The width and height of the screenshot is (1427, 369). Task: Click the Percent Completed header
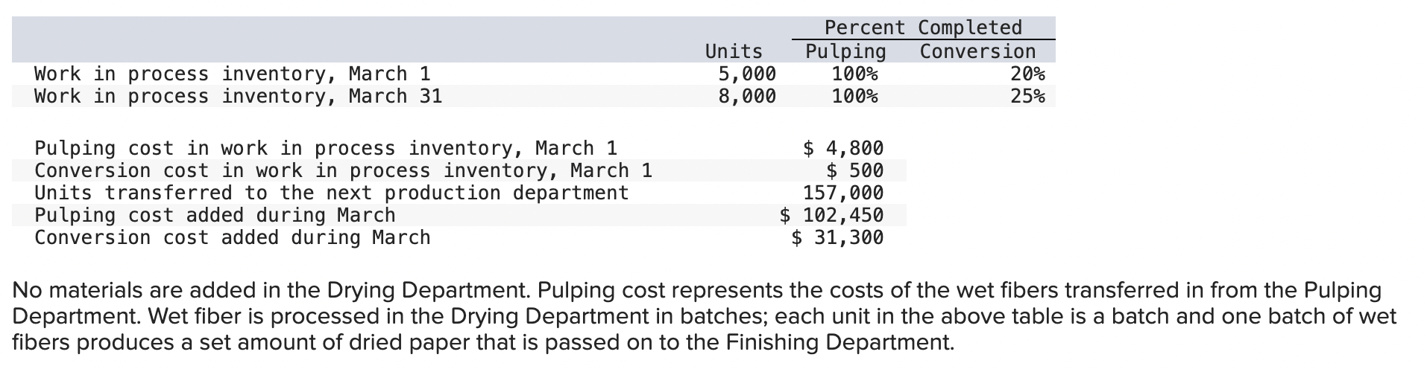click(923, 28)
